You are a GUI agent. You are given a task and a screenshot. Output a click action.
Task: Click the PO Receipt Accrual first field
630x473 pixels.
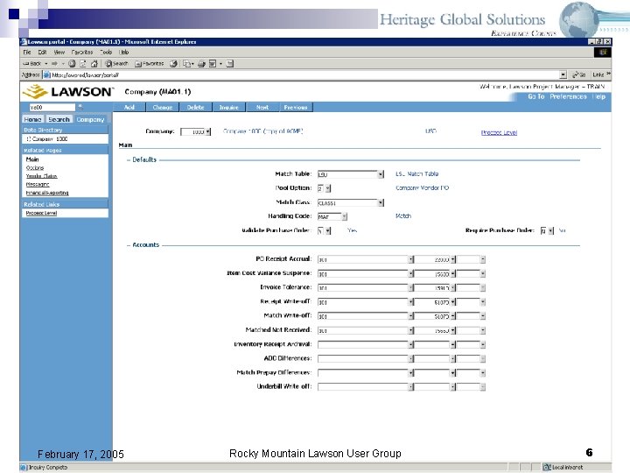click(361, 259)
